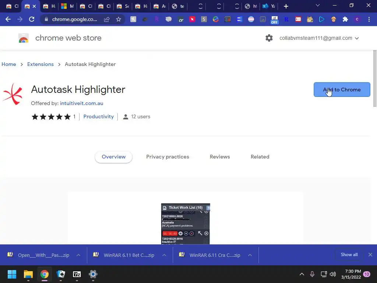377x283 pixels.
Task: Open 7-Zip from the taskbar
Action: [77, 274]
